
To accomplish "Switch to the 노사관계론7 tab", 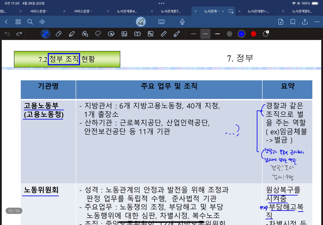I will tap(171, 11).
